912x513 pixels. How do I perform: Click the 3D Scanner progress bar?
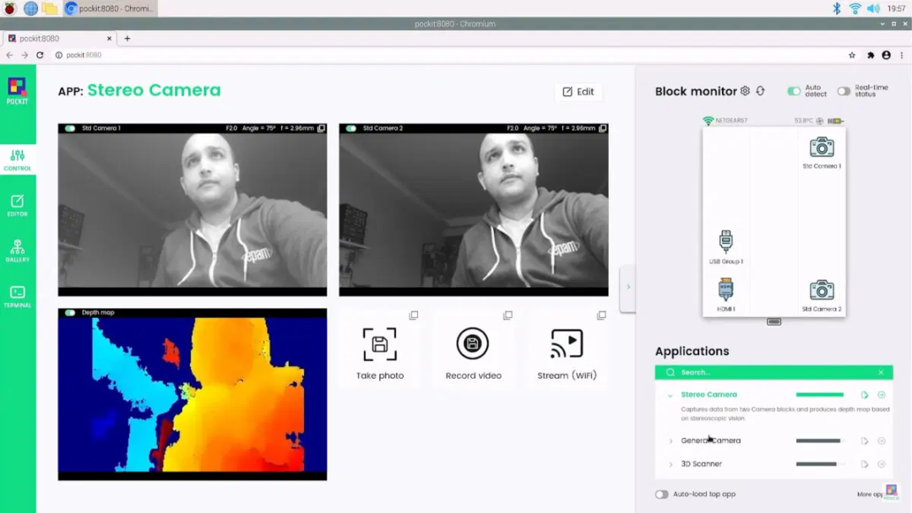pyautogui.click(x=819, y=464)
